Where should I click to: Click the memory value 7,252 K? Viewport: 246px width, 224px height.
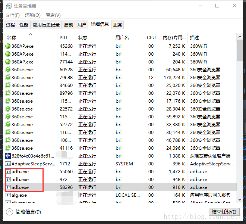pos(177,46)
